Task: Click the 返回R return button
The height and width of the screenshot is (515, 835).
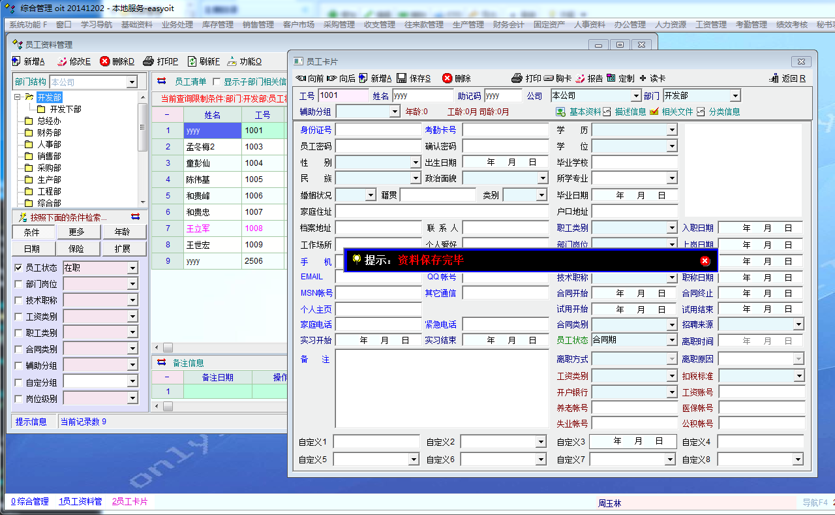Action: pyautogui.click(x=788, y=78)
